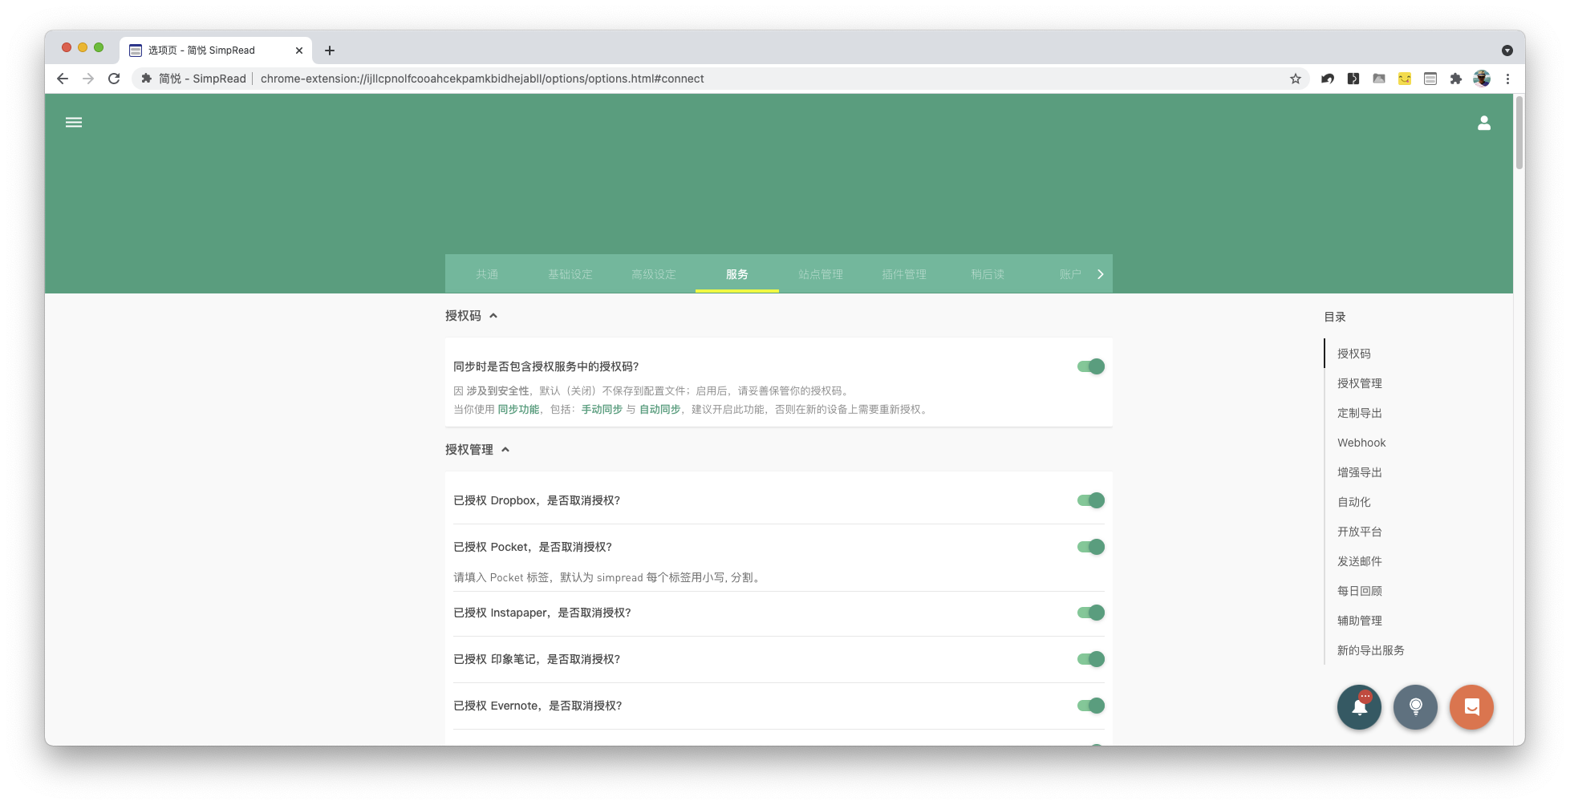Jump to 新的导出服务 in the table of contents
The height and width of the screenshot is (805, 1570).
pos(1371,650)
